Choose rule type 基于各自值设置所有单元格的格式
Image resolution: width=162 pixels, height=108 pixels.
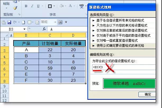point(120,20)
